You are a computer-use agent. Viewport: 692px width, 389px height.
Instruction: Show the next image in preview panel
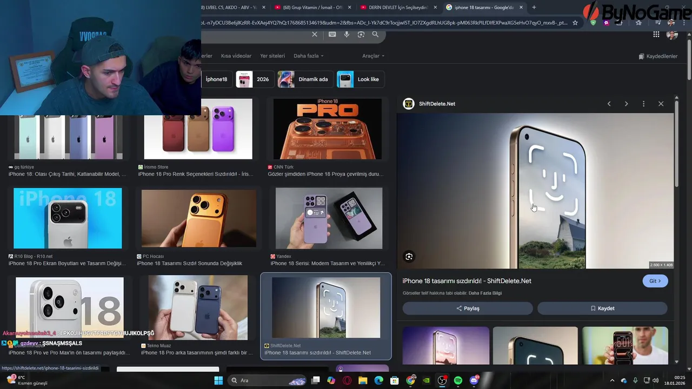point(626,104)
